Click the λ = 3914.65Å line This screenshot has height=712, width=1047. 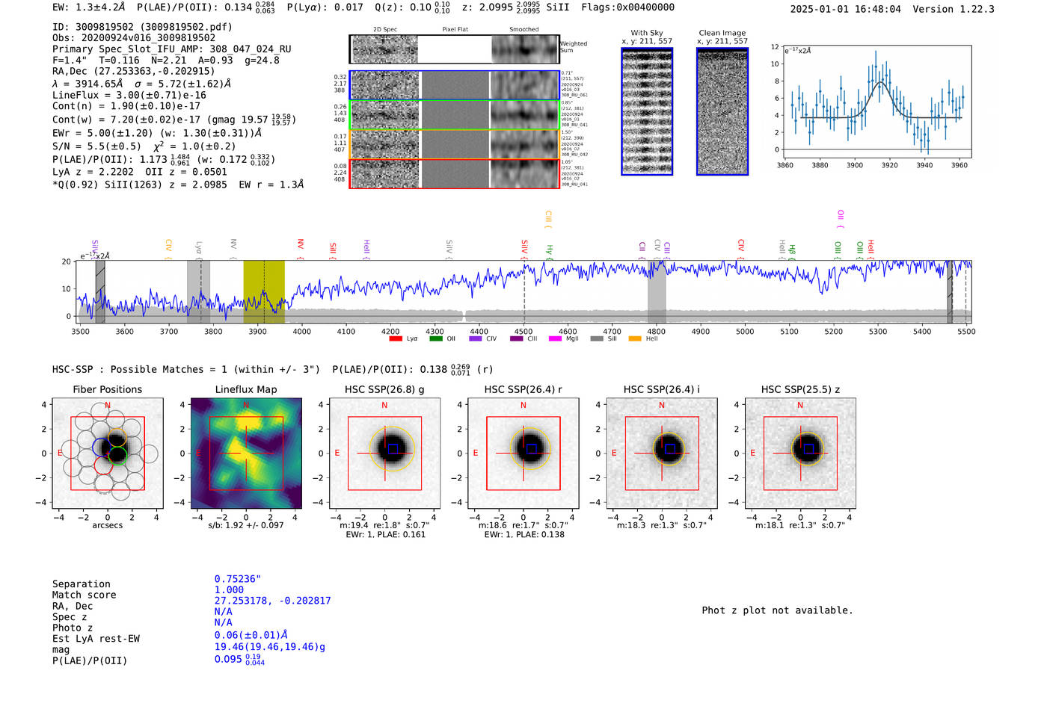pyautogui.click(x=141, y=84)
